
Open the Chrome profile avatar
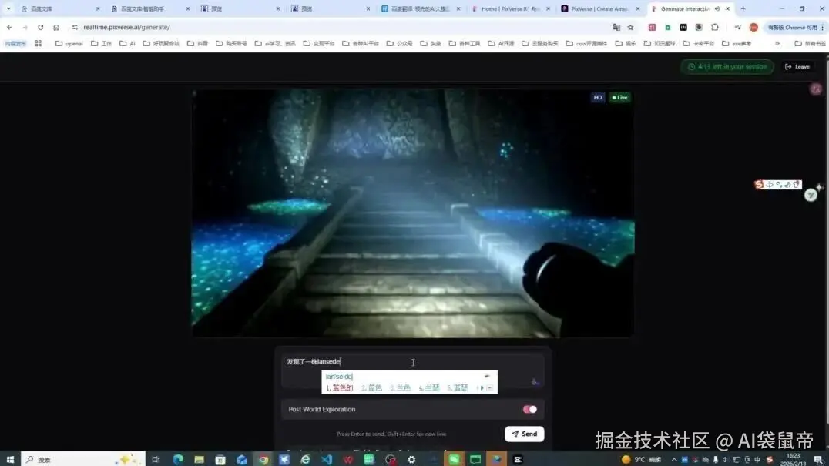pos(753,27)
